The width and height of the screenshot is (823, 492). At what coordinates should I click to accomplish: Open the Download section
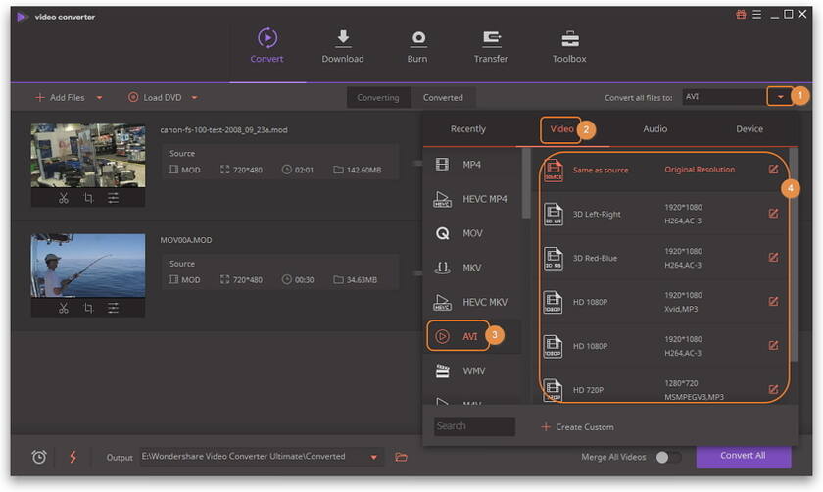pyautogui.click(x=343, y=46)
